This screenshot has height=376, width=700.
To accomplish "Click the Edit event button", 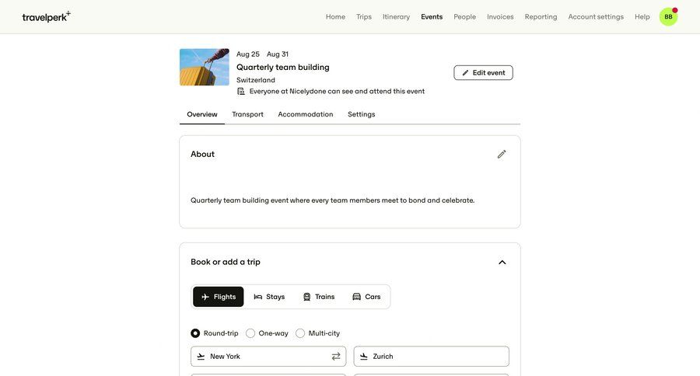I will (x=483, y=72).
